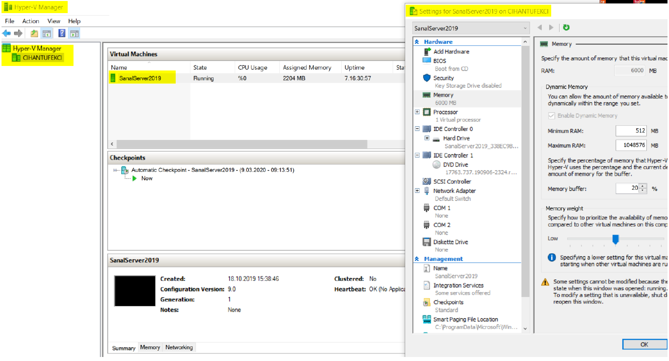Select the Smart Paging File Location icon

click(x=426, y=320)
